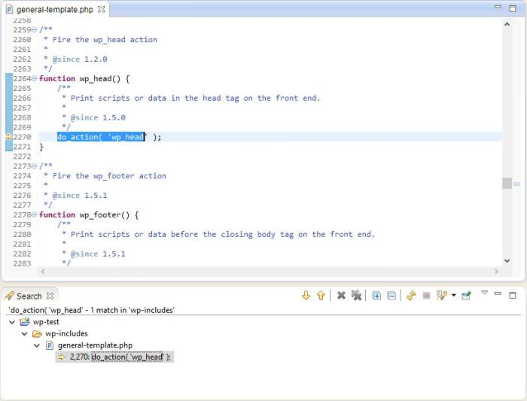
Task: Collapse the wp-test project node
Action: [12, 322]
